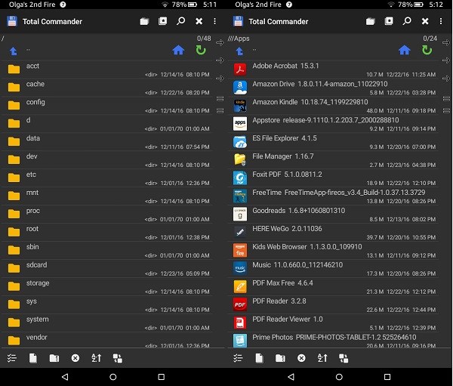Tap the history icon in left screen toolbar
This screenshot has width=453, height=386.
(162, 21)
